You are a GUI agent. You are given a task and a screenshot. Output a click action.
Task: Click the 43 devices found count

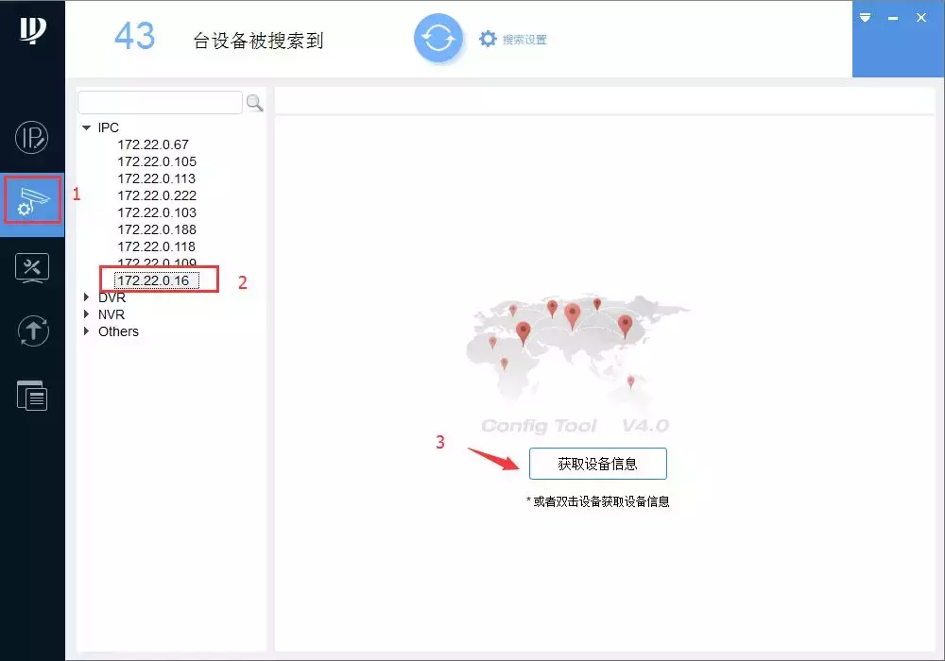(135, 36)
